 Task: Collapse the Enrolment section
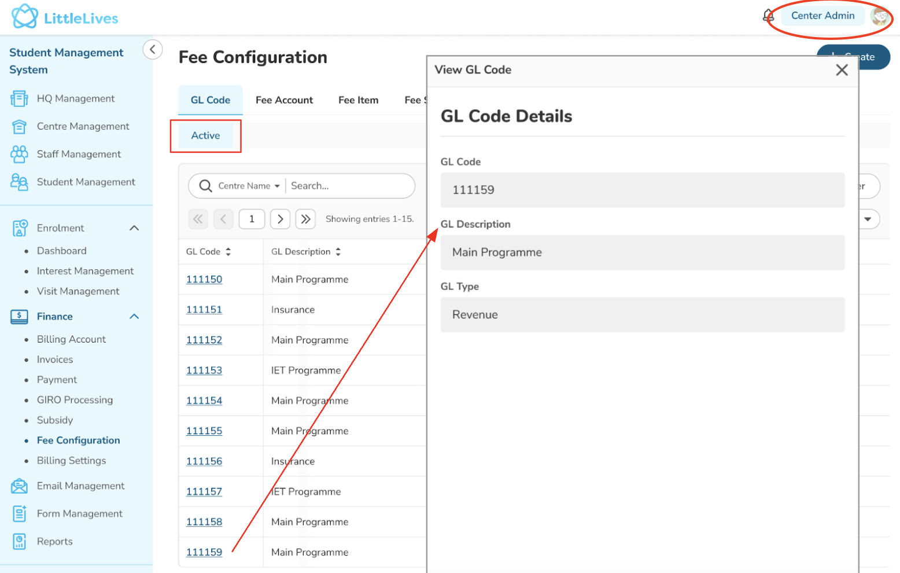click(134, 228)
